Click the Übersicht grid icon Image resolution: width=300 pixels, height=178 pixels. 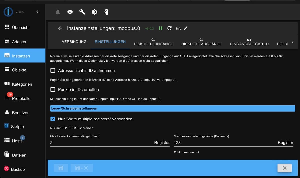pos(7,27)
